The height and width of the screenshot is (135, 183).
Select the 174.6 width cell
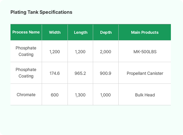pos(55,73)
